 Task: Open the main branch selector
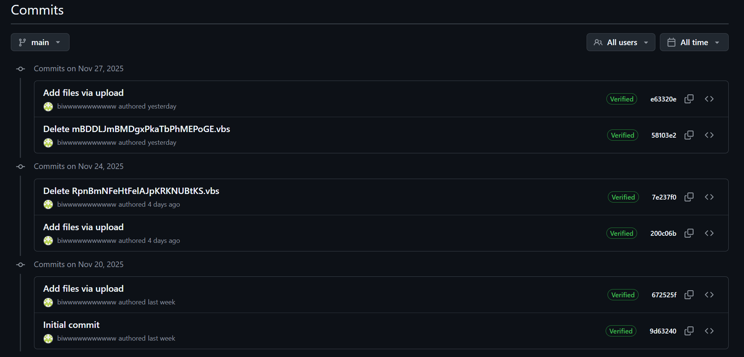(x=40, y=42)
